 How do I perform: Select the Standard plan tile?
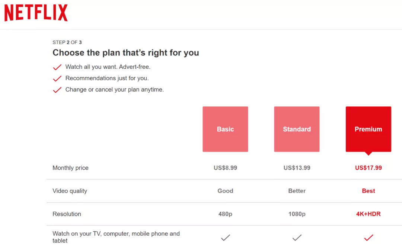[297, 129]
